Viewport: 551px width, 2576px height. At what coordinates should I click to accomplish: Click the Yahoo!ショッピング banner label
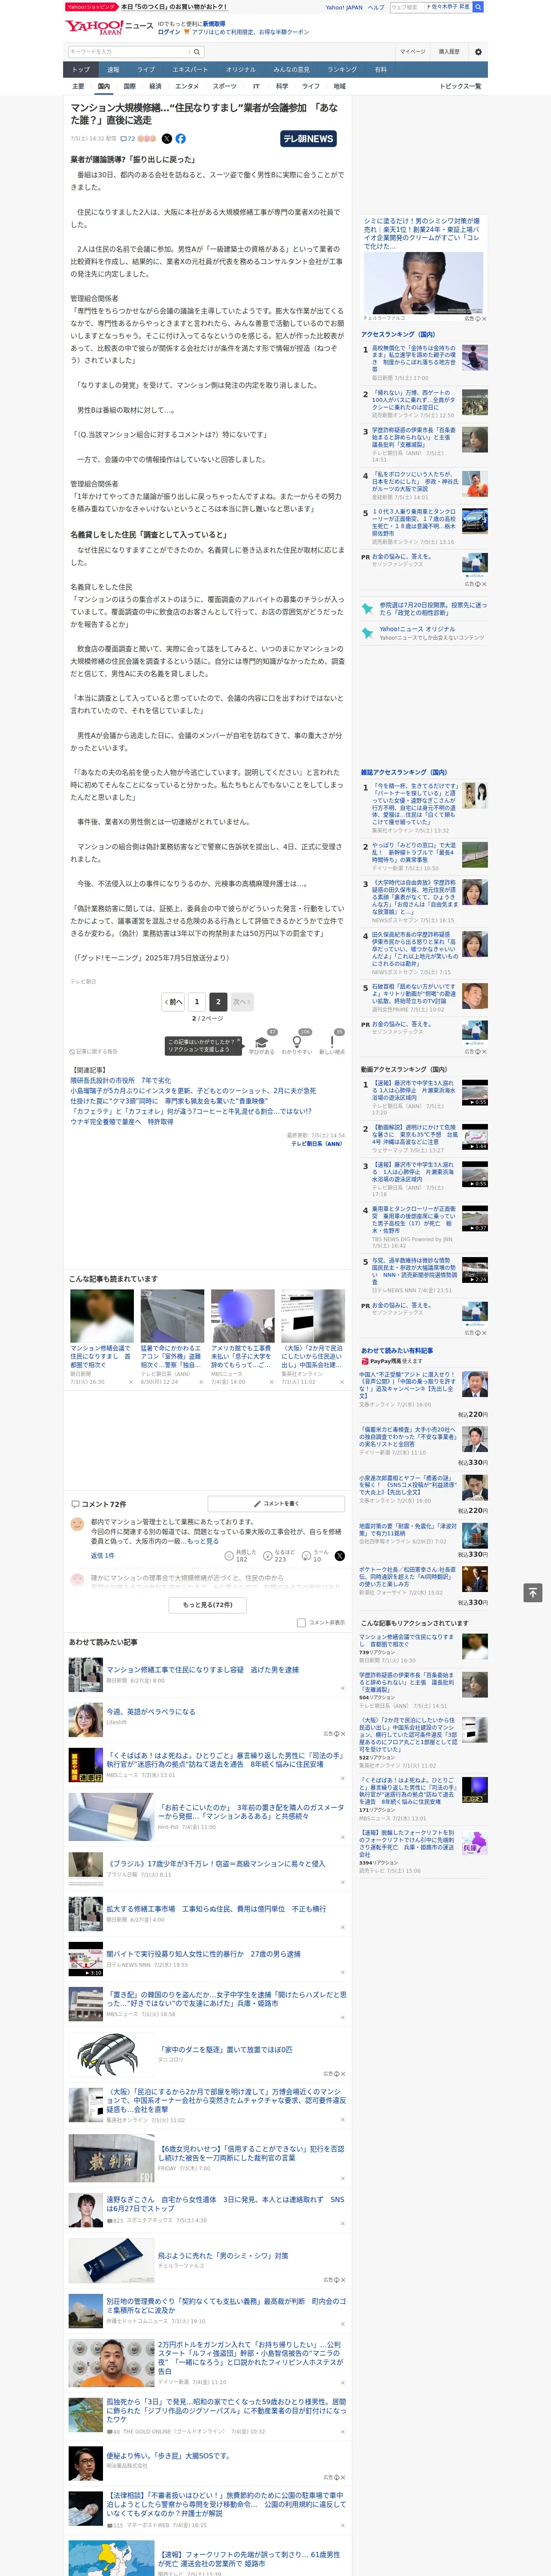[91, 7]
